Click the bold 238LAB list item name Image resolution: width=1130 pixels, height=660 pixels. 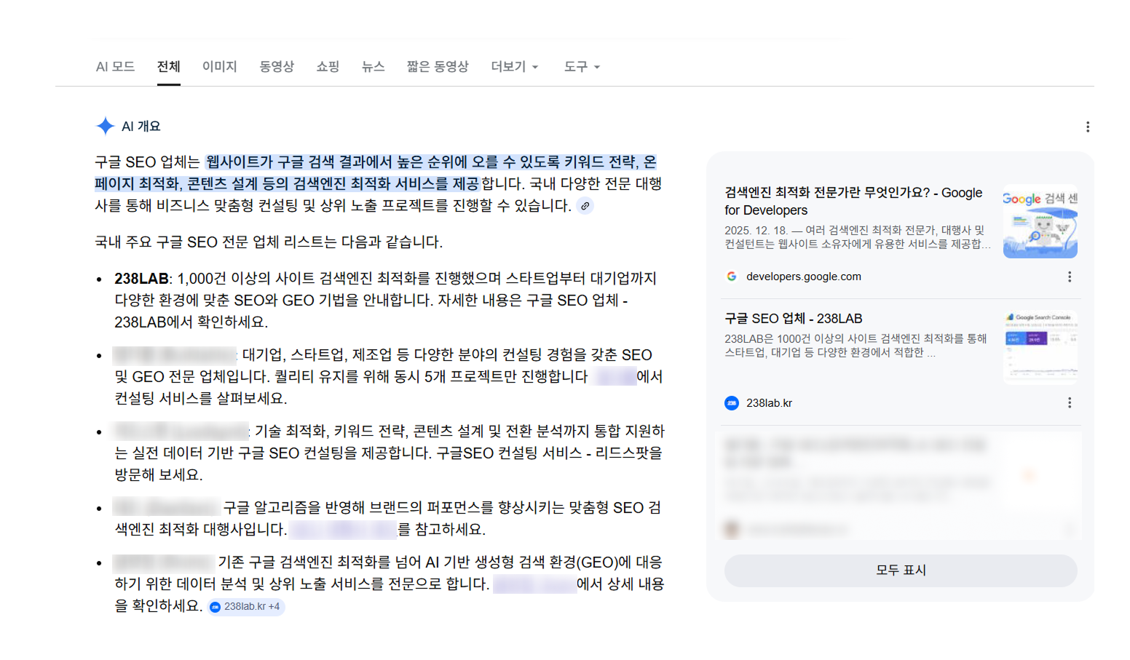click(x=141, y=279)
